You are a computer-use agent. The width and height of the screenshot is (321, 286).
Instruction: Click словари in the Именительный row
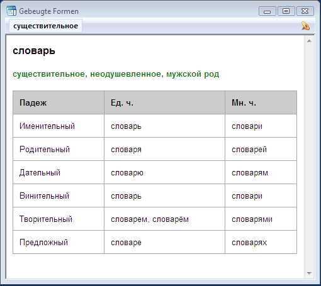(247, 126)
